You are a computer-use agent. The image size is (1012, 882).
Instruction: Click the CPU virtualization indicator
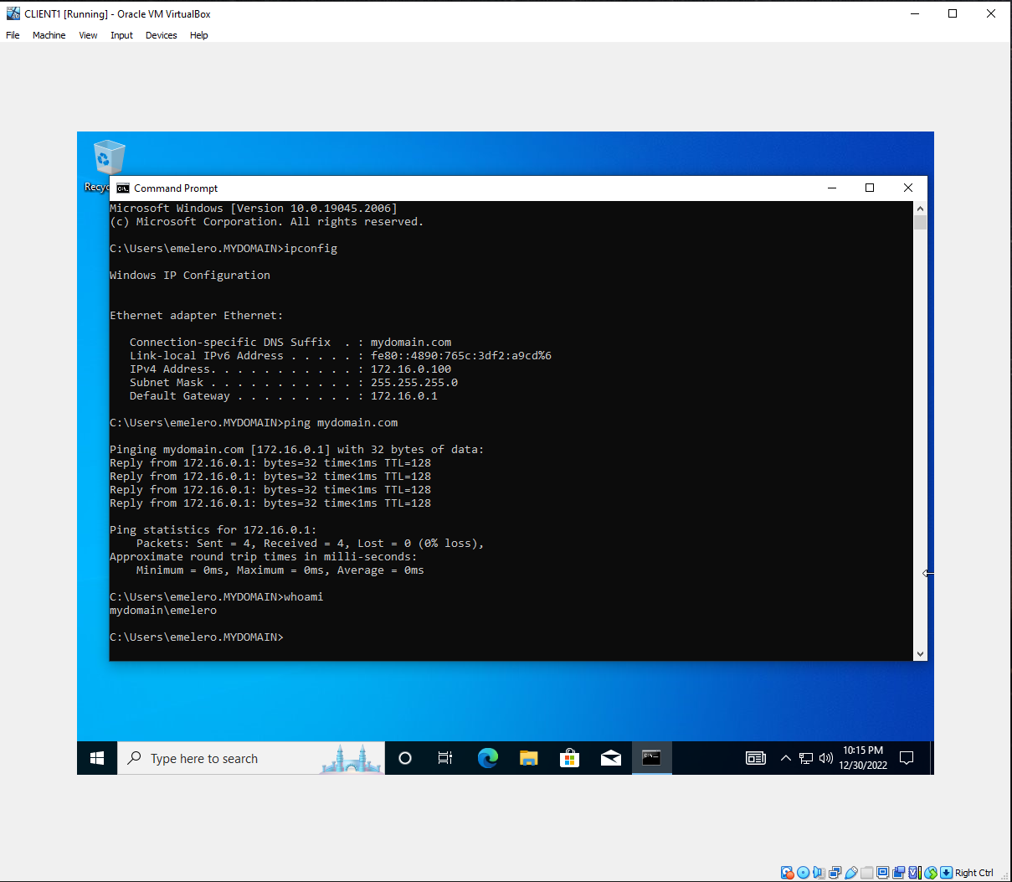(915, 873)
